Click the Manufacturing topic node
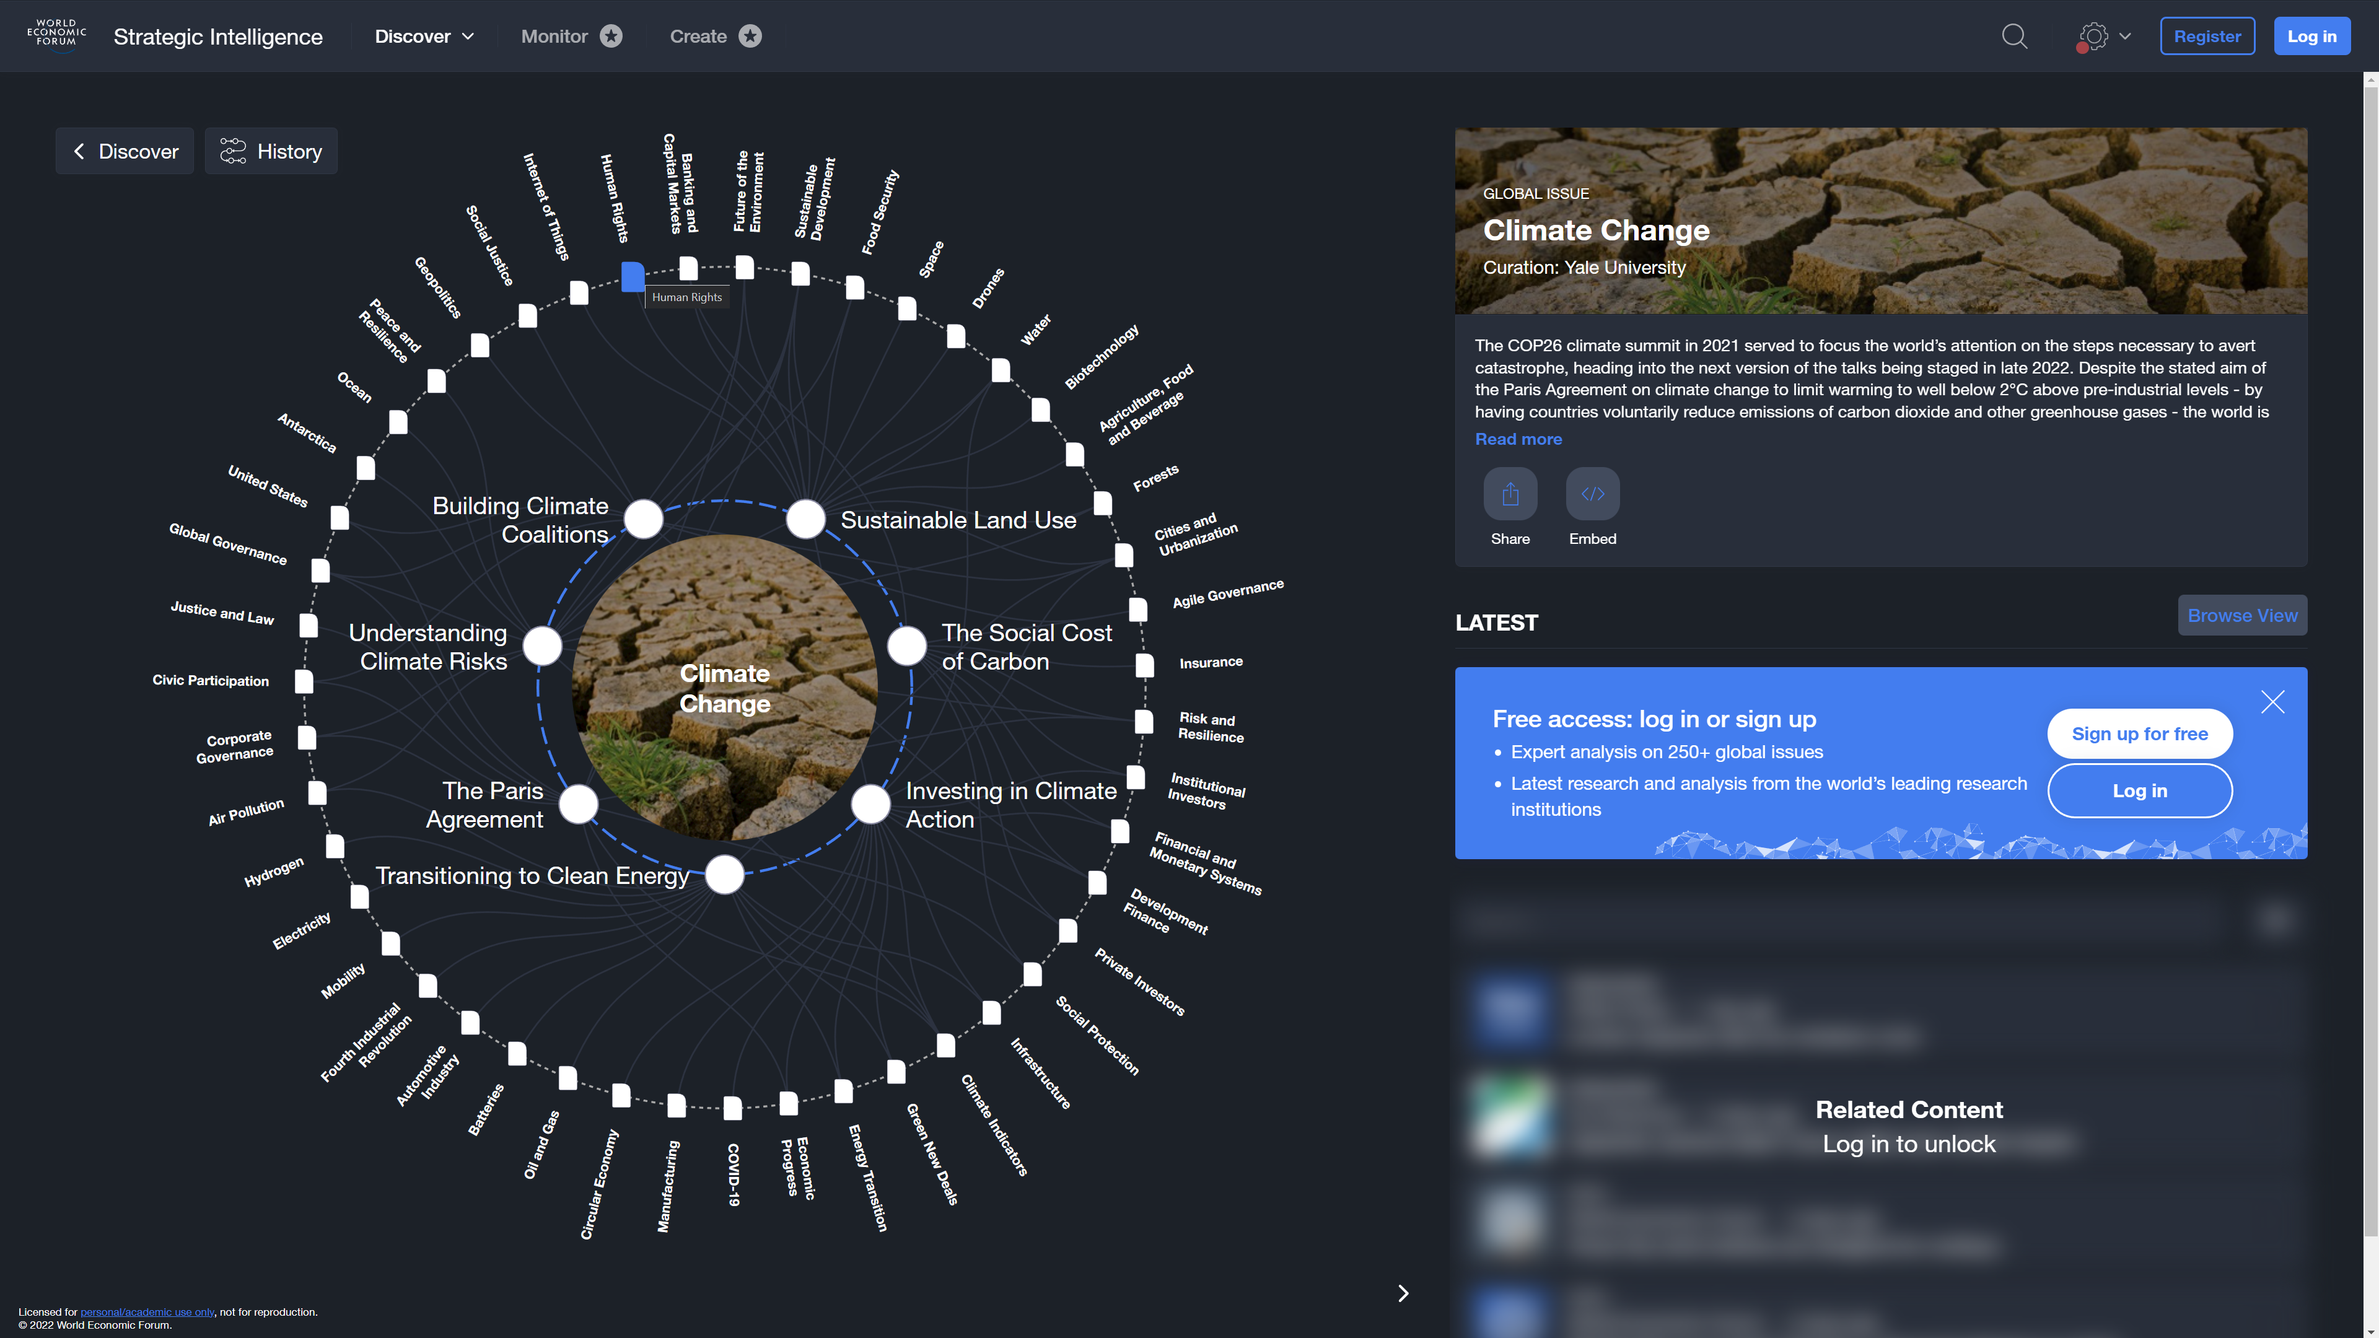 pyautogui.click(x=677, y=1105)
